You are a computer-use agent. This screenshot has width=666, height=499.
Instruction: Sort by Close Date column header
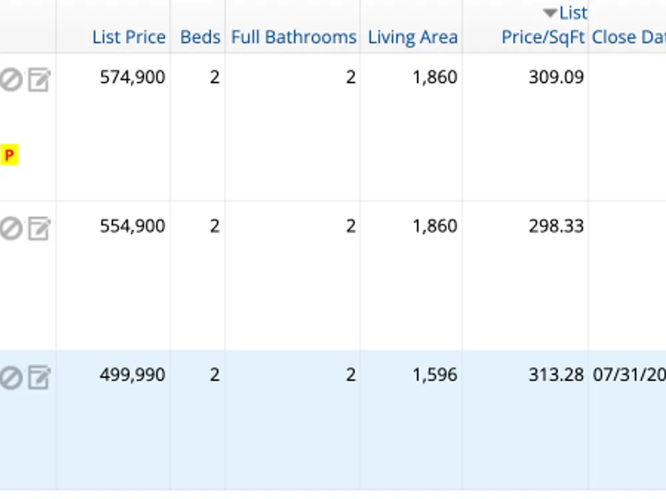[x=628, y=37]
